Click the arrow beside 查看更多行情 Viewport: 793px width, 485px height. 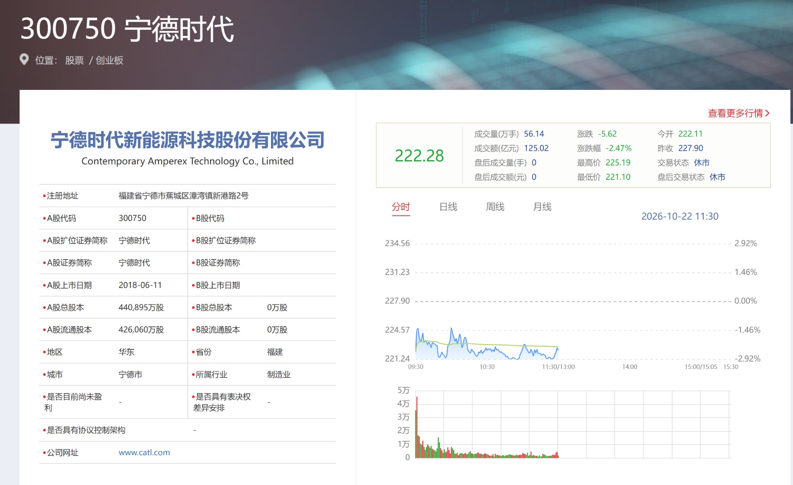(767, 113)
